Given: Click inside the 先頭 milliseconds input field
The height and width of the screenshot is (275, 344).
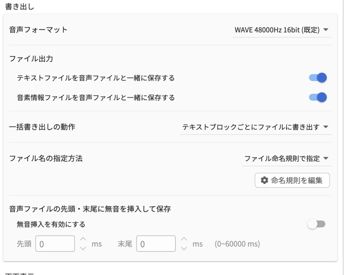Looking at the screenshot, I should [54, 244].
